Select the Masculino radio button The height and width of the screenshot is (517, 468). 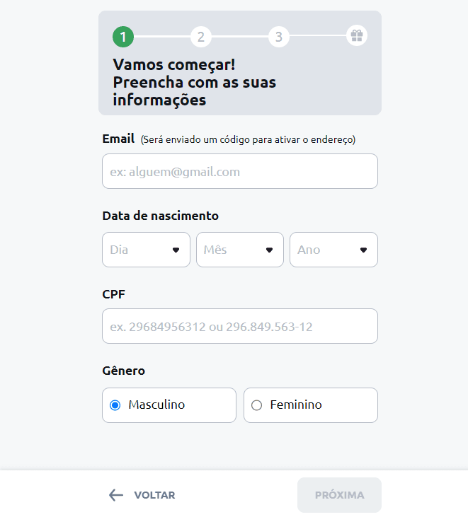(115, 405)
